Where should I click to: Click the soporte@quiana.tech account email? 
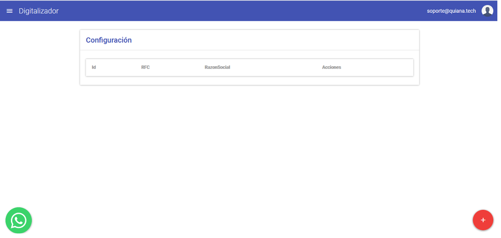451,11
